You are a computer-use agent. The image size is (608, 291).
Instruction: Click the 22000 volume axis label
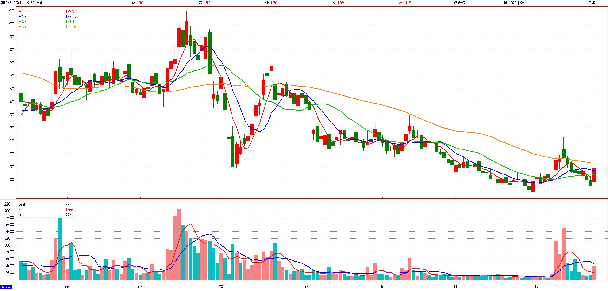pyautogui.click(x=9, y=204)
